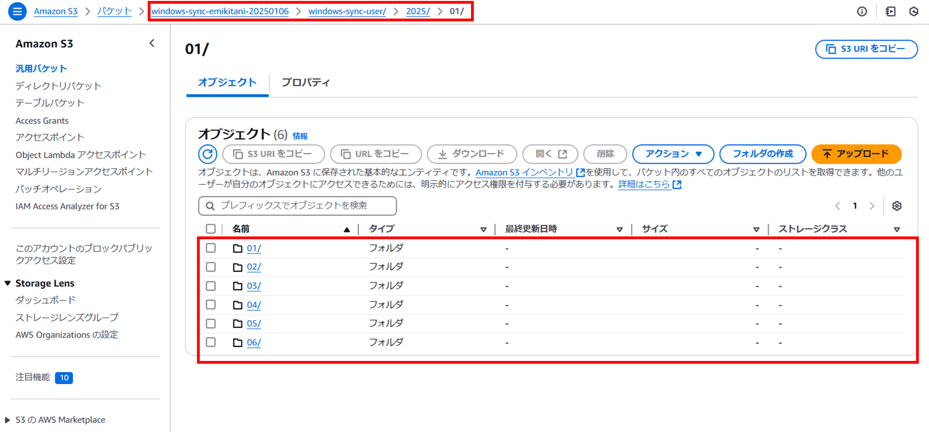The height and width of the screenshot is (432, 929).
Task: Click the 開く button
Action: coord(550,154)
